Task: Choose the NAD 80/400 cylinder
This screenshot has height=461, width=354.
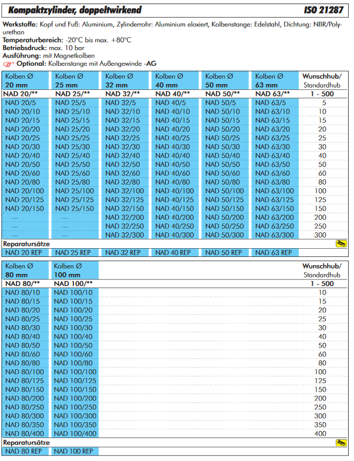Action: tap(22, 433)
